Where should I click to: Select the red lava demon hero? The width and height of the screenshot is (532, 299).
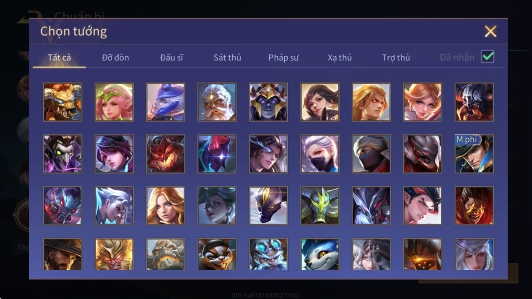tap(165, 154)
